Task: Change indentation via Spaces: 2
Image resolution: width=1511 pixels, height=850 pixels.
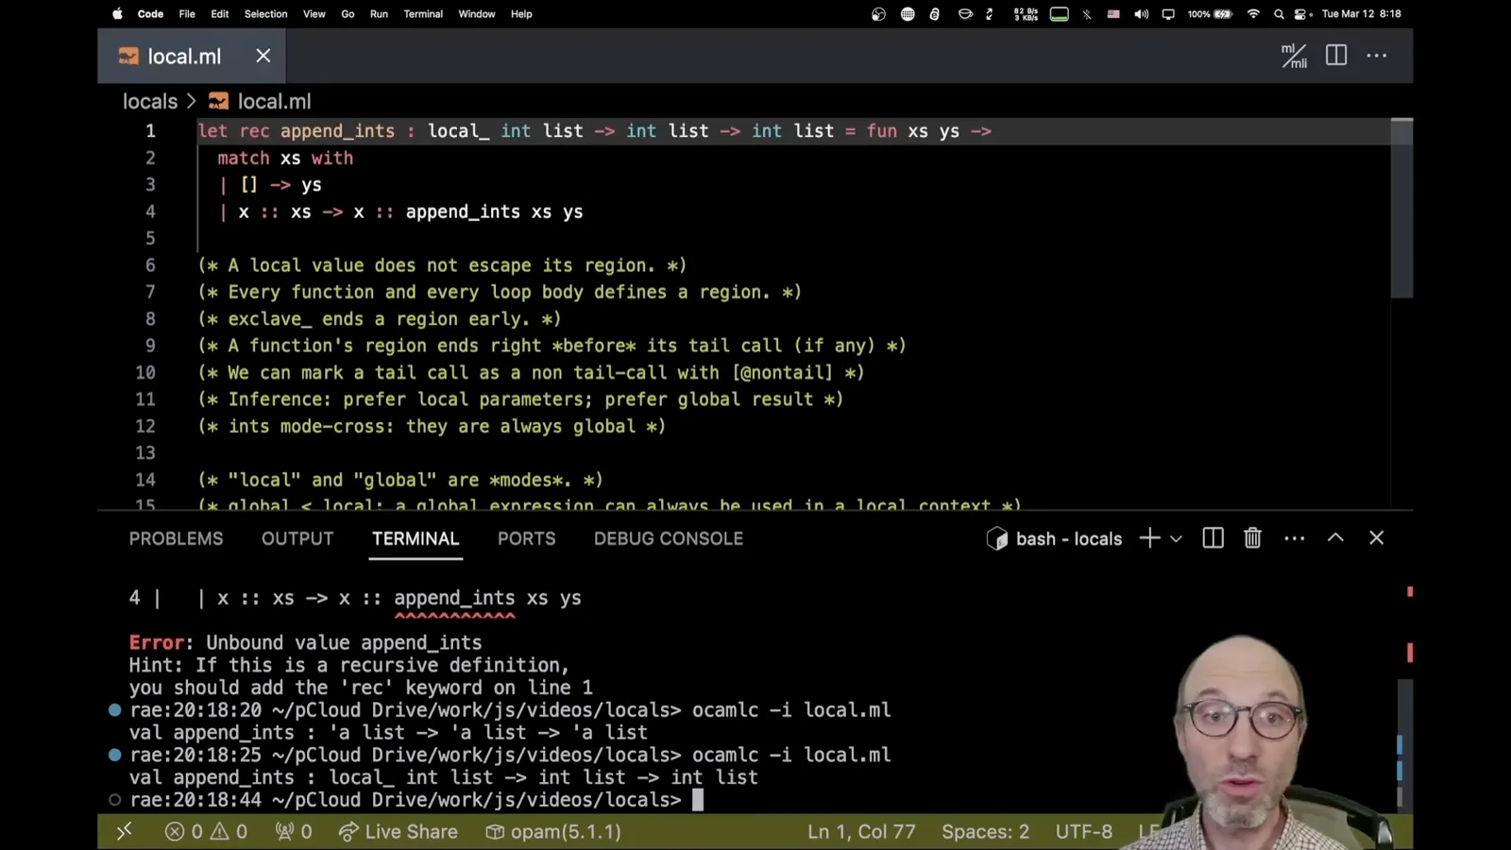Action: click(x=985, y=831)
